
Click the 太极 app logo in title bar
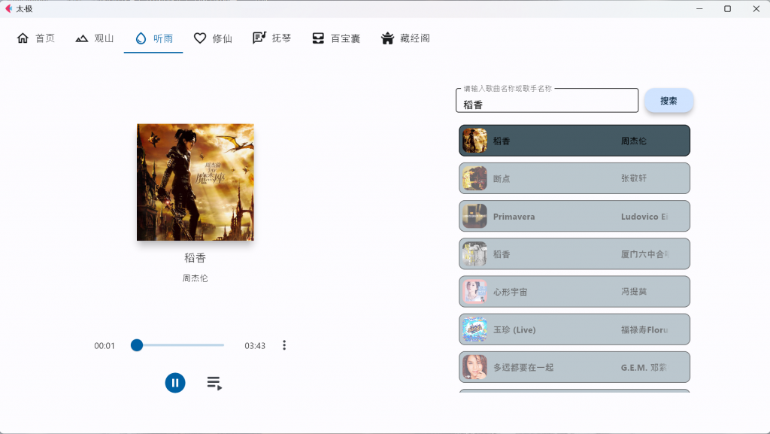pos(8,8)
